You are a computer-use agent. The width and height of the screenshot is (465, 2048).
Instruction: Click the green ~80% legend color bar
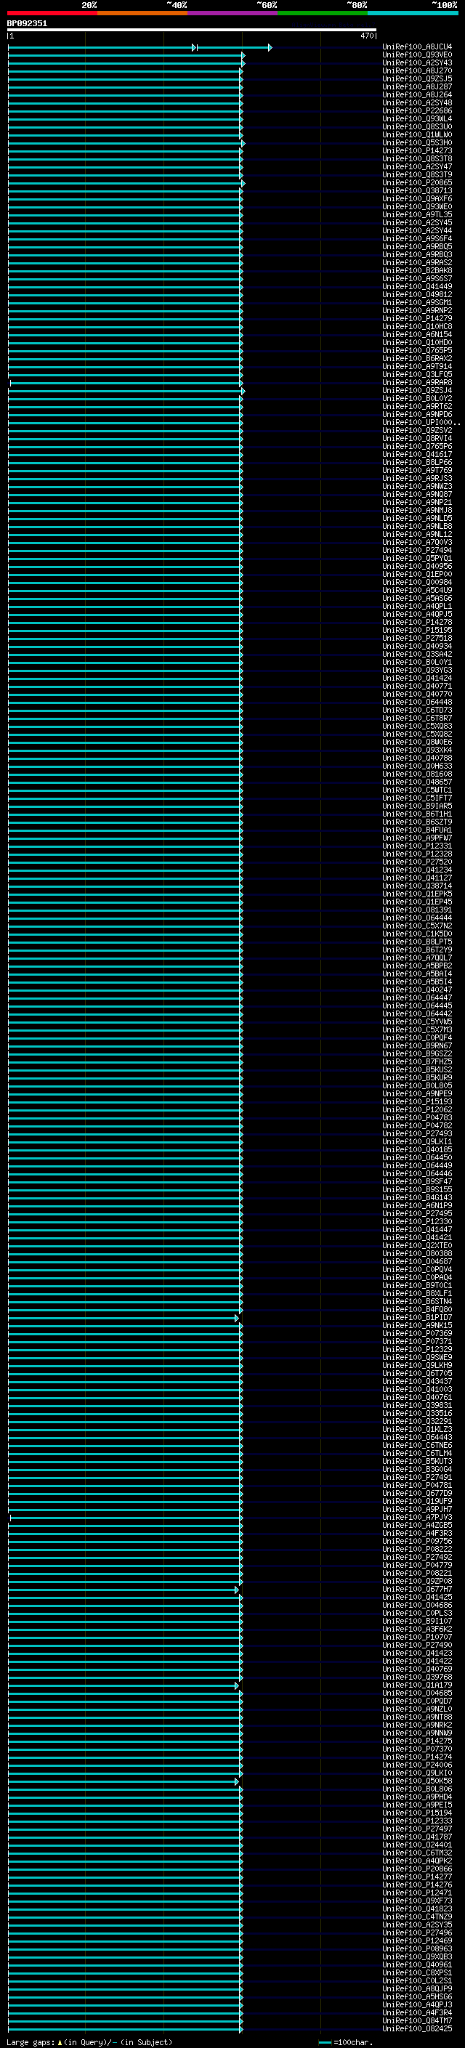click(x=322, y=13)
